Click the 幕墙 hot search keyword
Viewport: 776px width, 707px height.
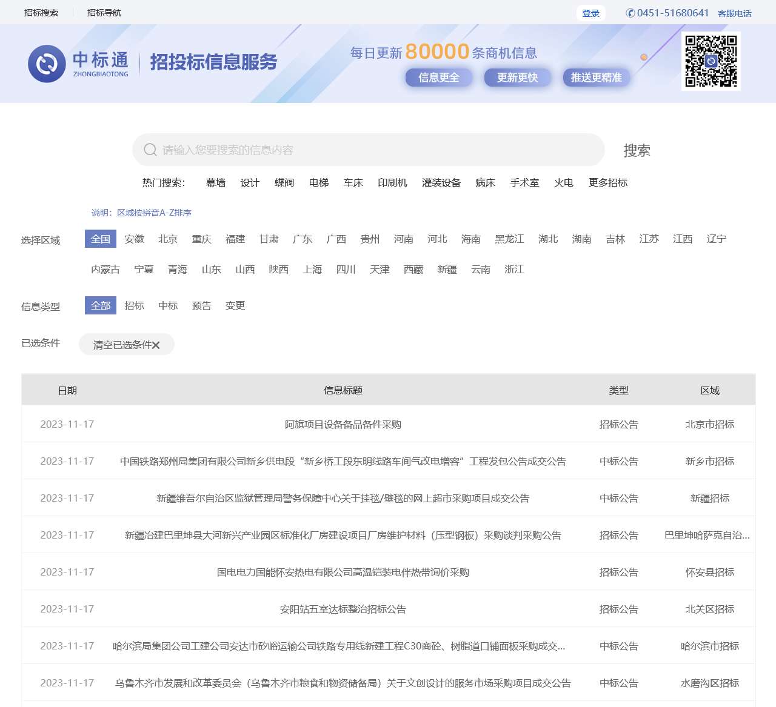pyautogui.click(x=216, y=183)
